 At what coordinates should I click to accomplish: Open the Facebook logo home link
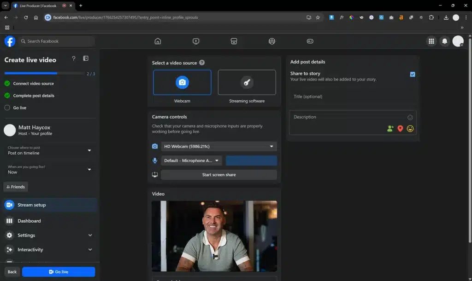[x=10, y=41]
